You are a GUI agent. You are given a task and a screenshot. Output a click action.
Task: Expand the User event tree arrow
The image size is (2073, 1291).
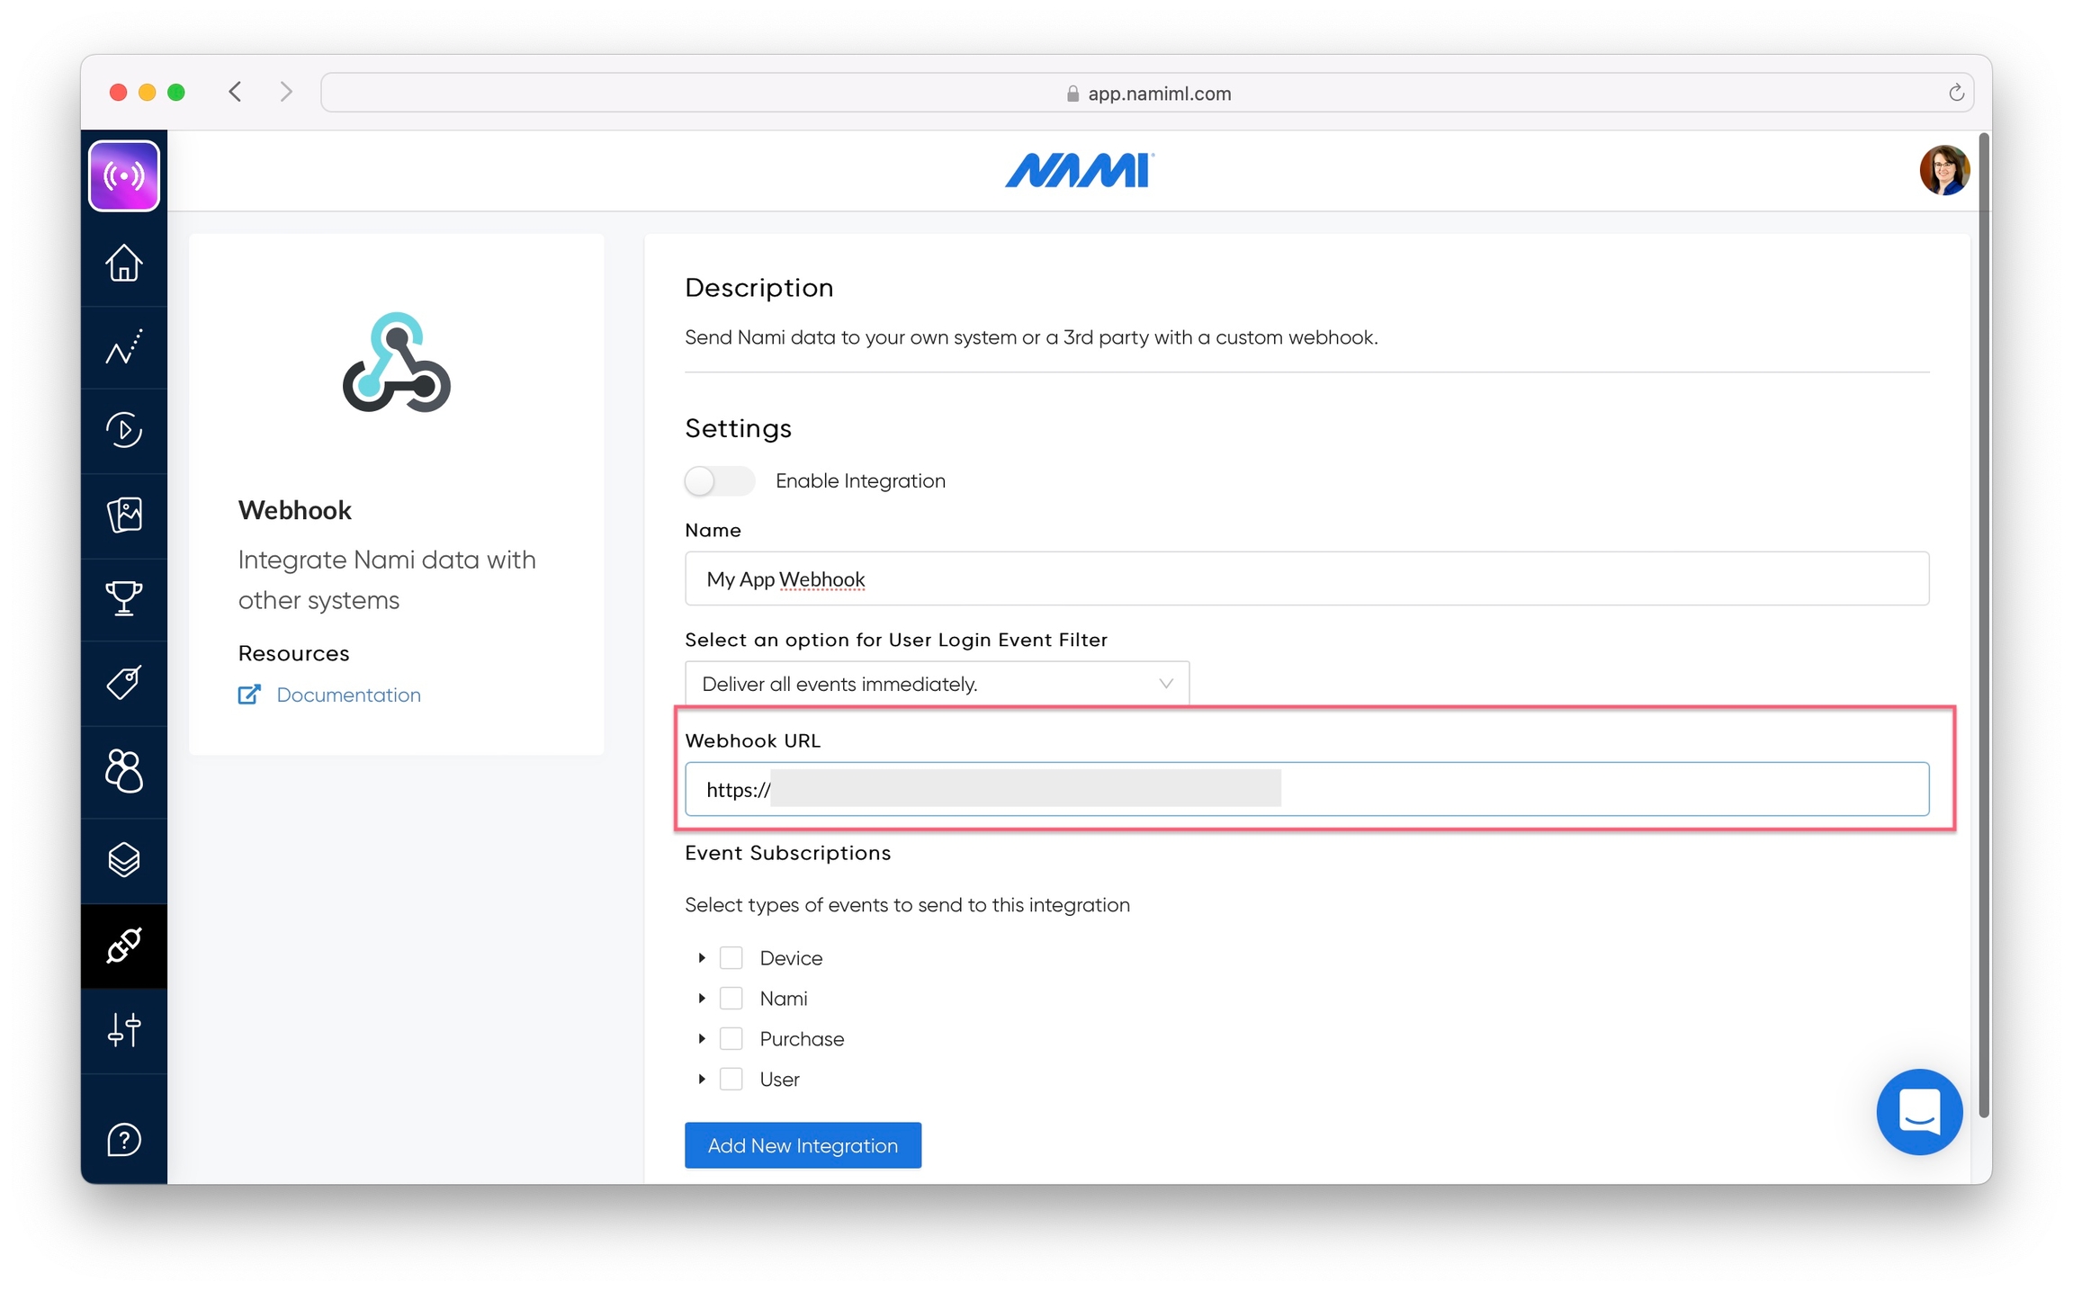click(702, 1079)
